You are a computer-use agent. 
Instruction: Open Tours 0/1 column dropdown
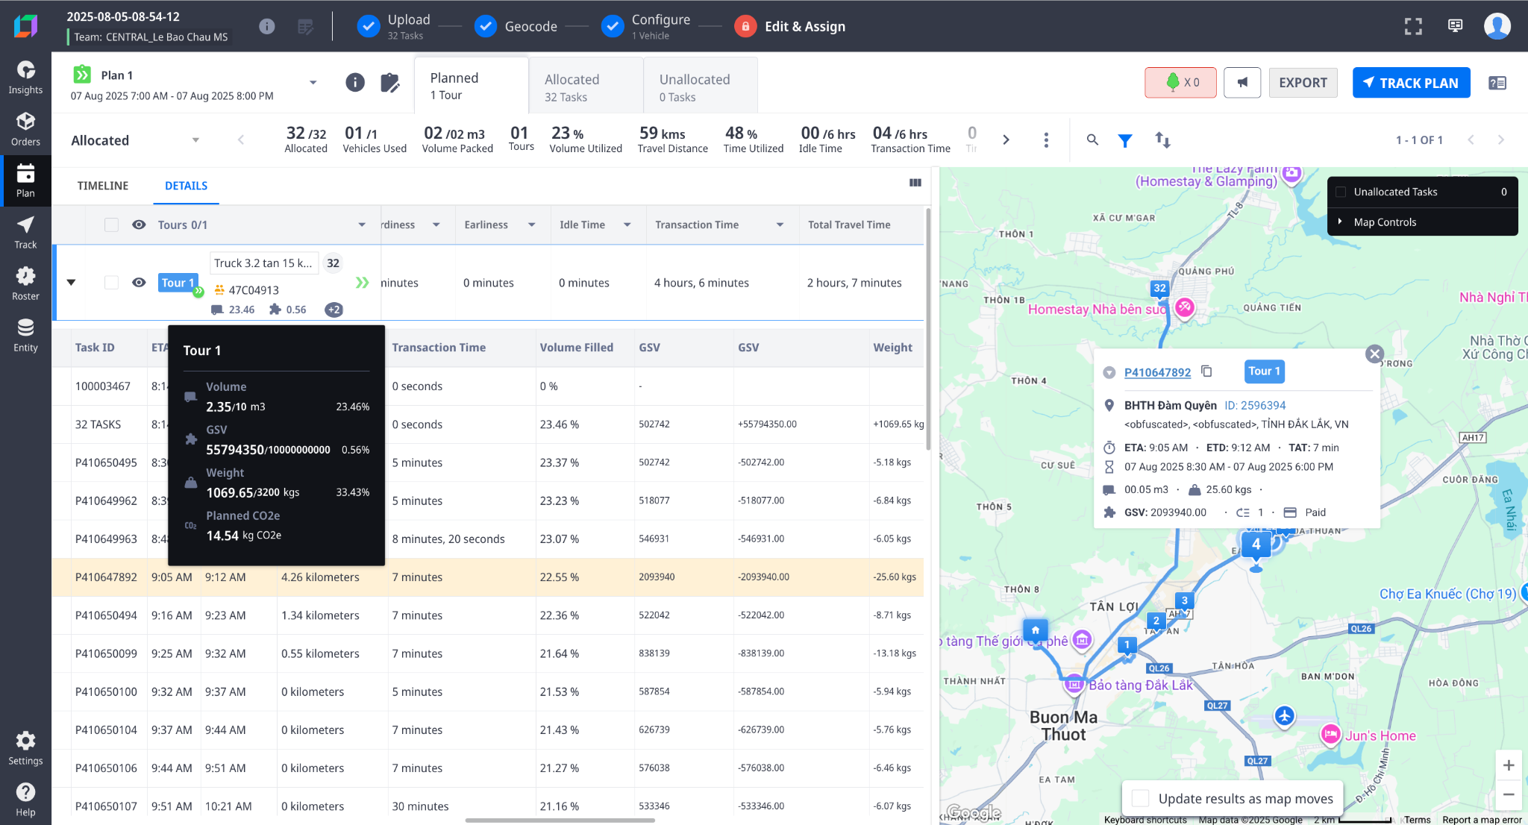[x=362, y=225]
